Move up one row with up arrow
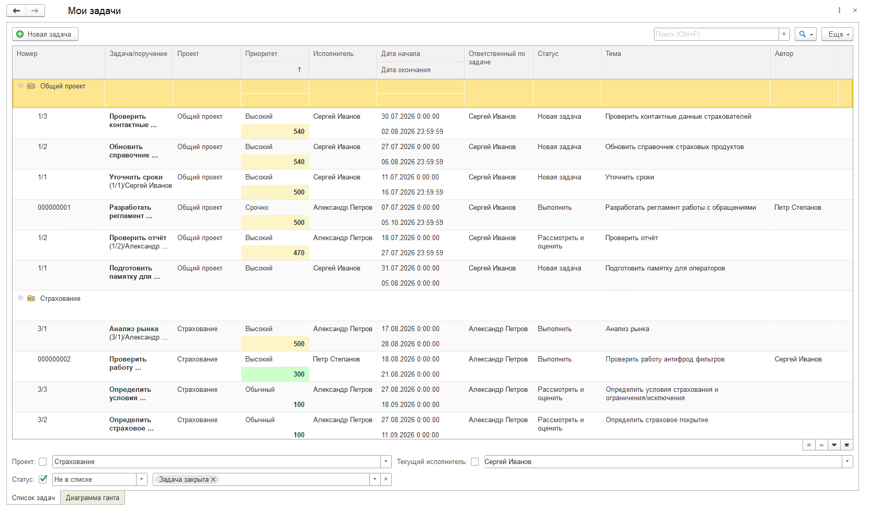The height and width of the screenshot is (509, 869). pyautogui.click(x=821, y=445)
